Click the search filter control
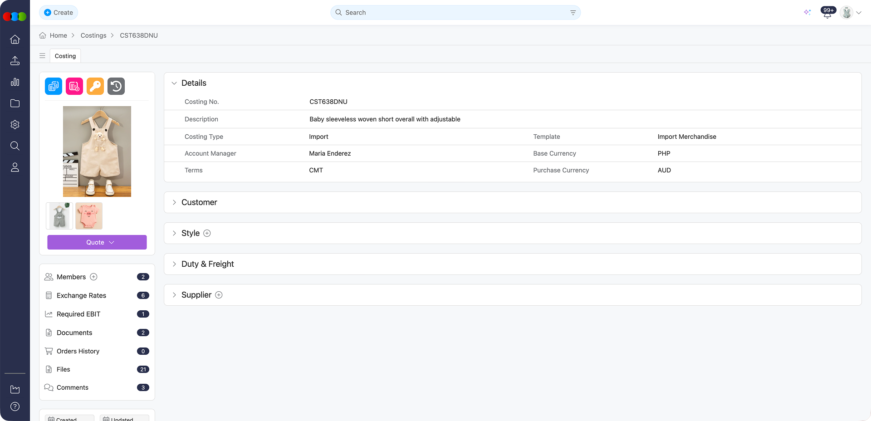This screenshot has width=871, height=421. tap(573, 12)
